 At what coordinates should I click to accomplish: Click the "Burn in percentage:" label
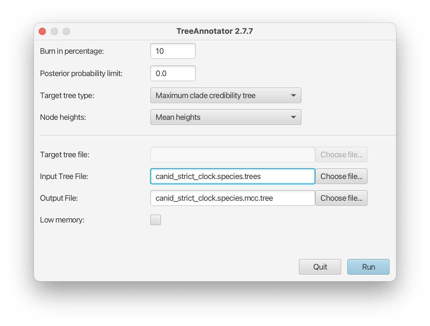pos(72,51)
